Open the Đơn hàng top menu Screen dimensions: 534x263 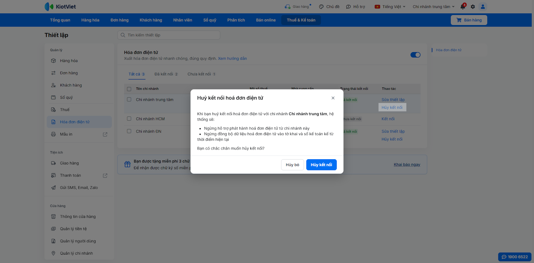click(119, 20)
